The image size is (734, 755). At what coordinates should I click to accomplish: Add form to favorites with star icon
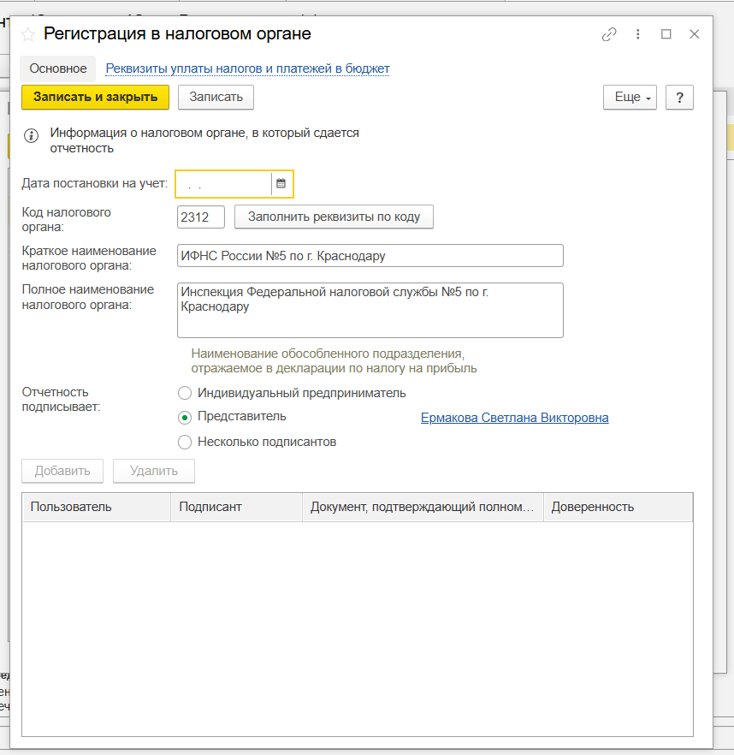tap(28, 34)
